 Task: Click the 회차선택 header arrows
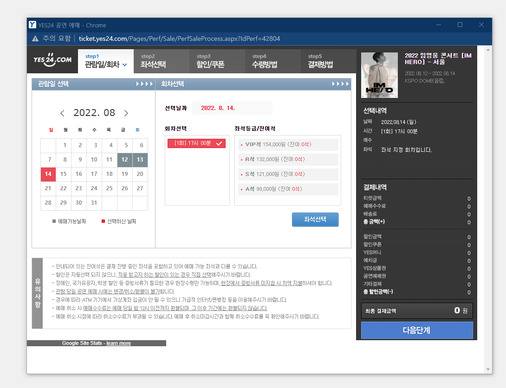point(340,84)
